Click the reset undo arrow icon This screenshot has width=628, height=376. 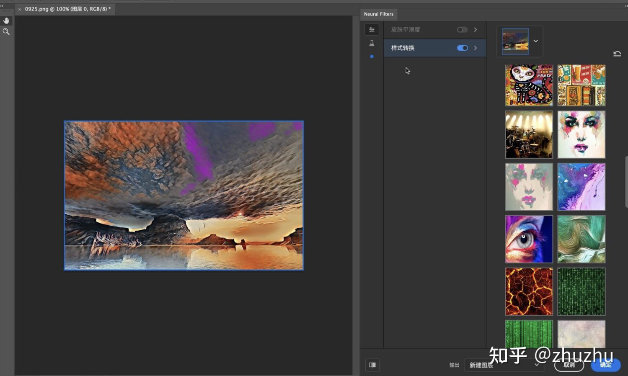pyautogui.click(x=617, y=54)
